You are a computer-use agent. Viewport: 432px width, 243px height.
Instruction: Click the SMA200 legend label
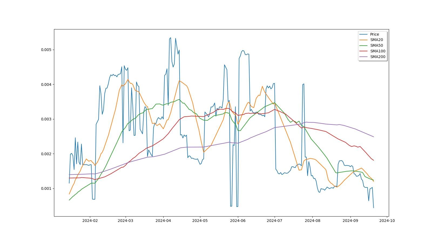pyautogui.click(x=378, y=57)
